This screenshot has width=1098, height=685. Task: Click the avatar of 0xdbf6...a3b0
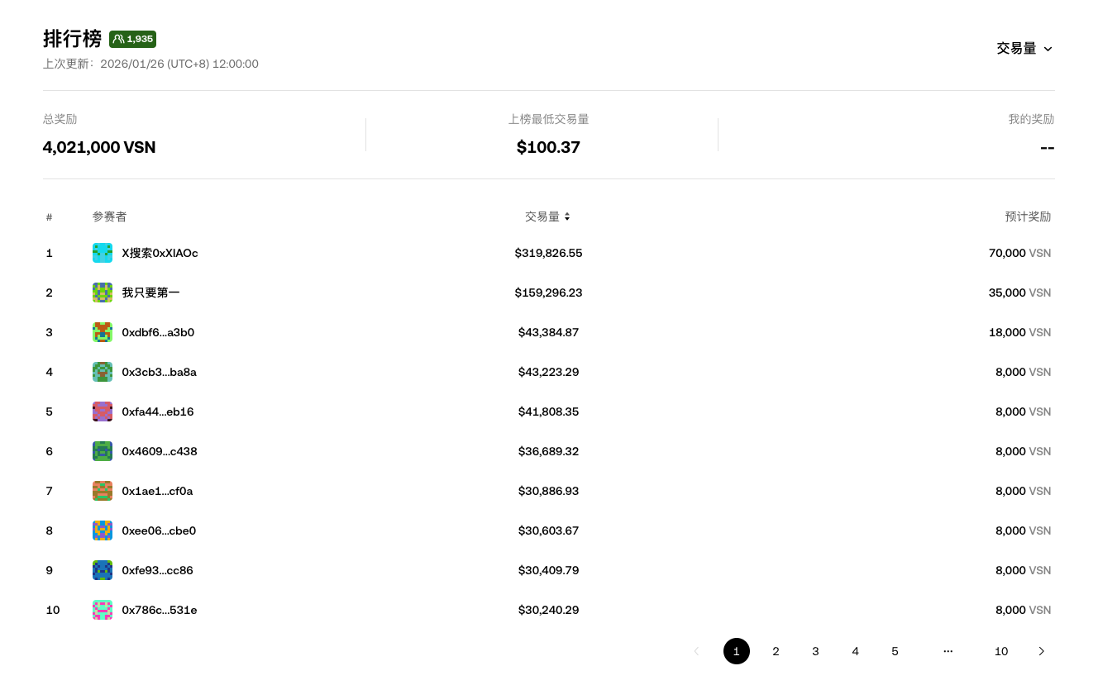pos(103,332)
